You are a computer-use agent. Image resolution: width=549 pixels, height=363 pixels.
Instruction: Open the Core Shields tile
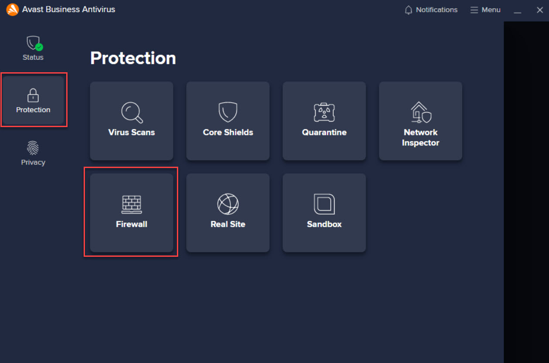coord(227,121)
